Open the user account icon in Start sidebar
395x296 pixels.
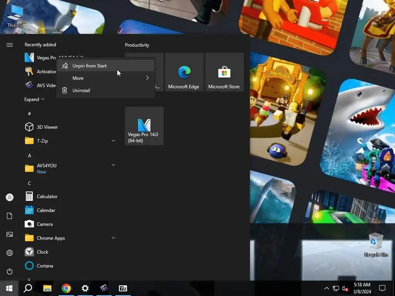(x=10, y=197)
